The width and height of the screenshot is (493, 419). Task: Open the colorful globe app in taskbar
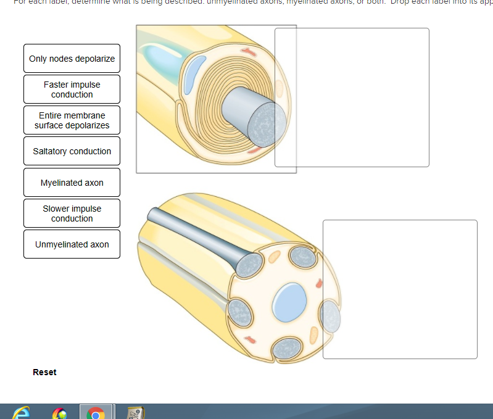58,413
